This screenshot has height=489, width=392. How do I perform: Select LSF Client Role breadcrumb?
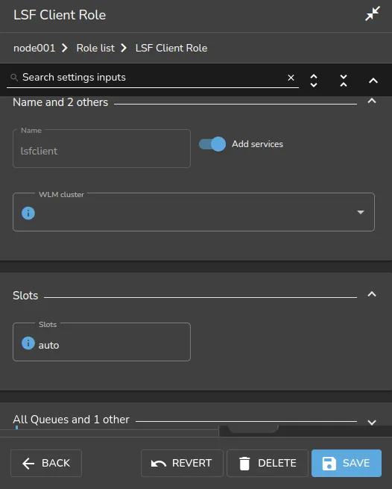[171, 48]
